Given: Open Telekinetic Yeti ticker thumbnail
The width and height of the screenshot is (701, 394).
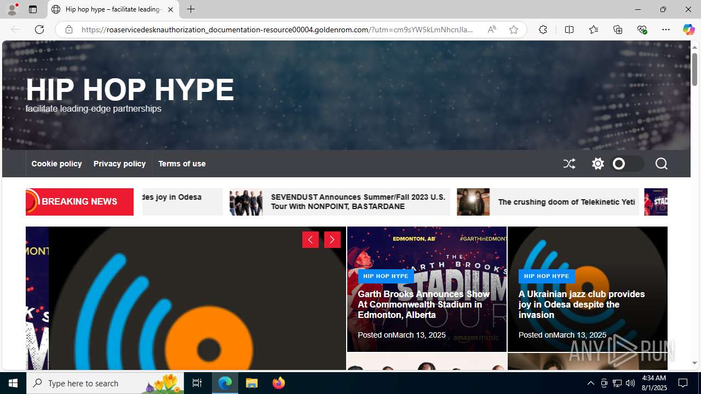Looking at the screenshot, I should pos(473,202).
